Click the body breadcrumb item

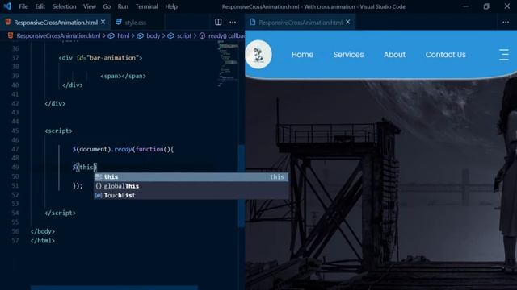pos(153,35)
